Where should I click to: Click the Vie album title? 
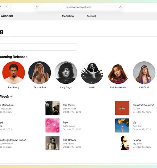point(135,123)
